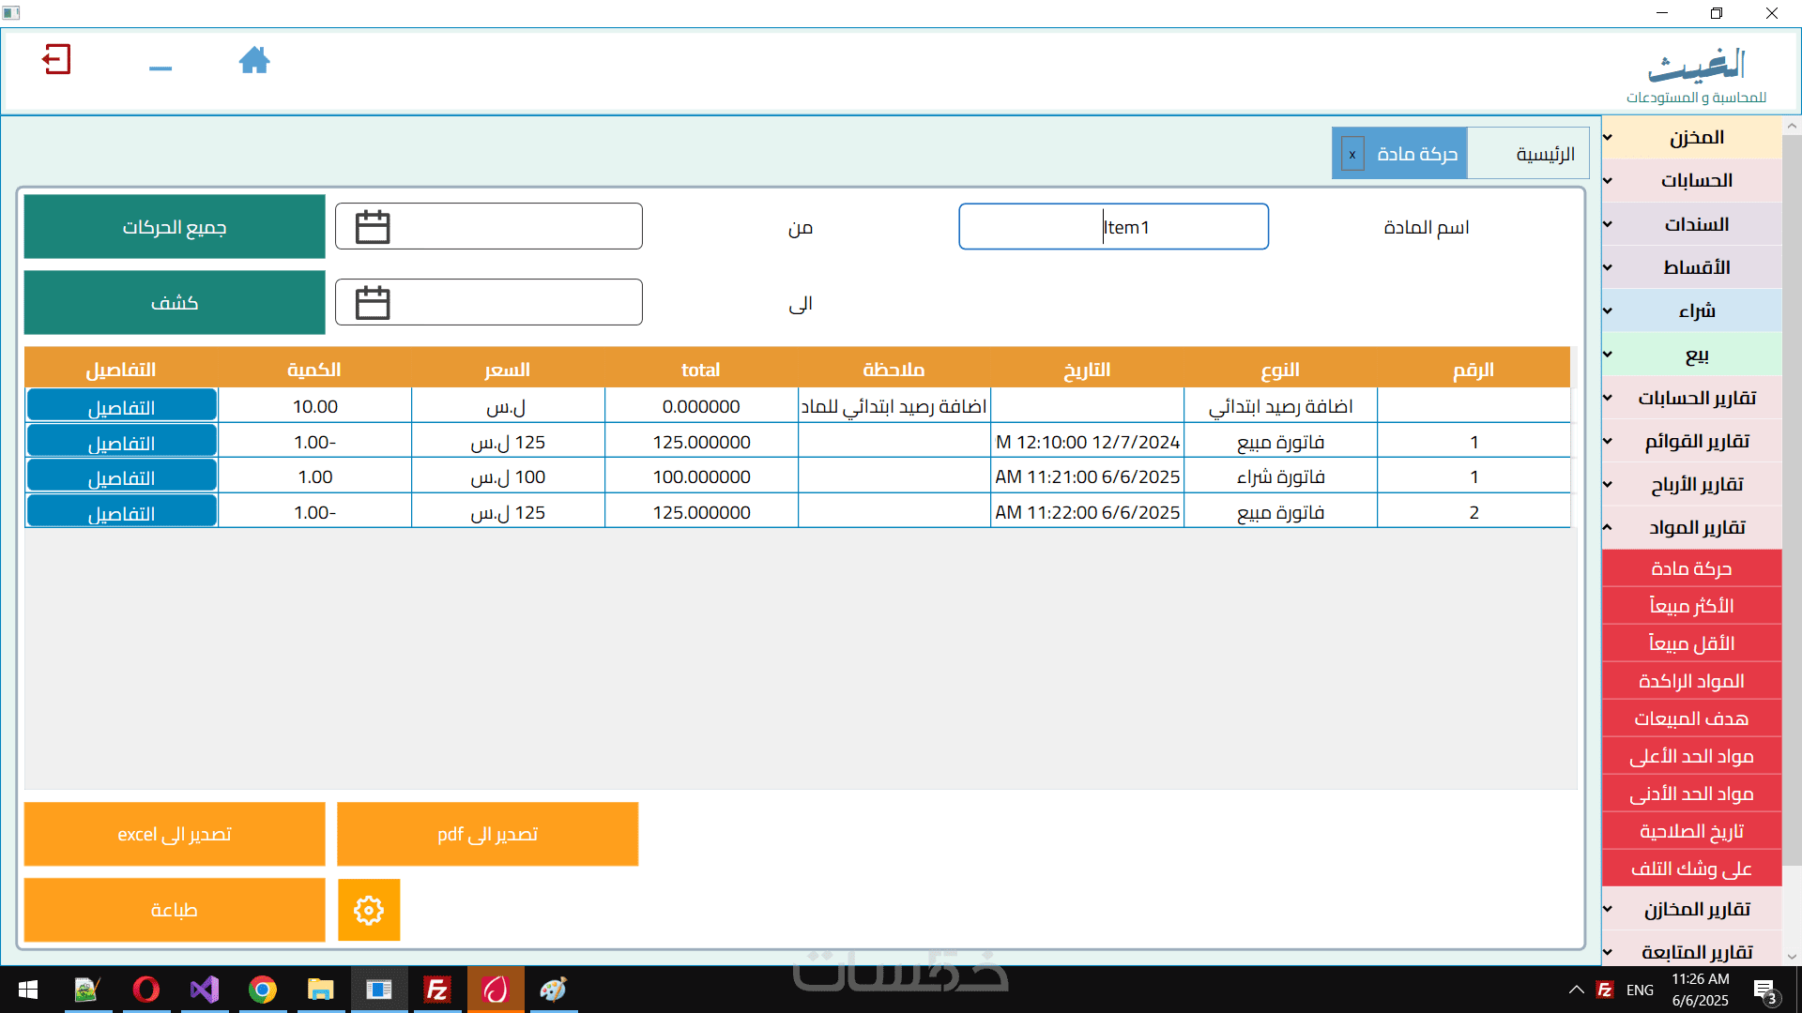Screen dimensions: 1802x1013
Task: Click the orange settings gear button
Action: pos(369,910)
